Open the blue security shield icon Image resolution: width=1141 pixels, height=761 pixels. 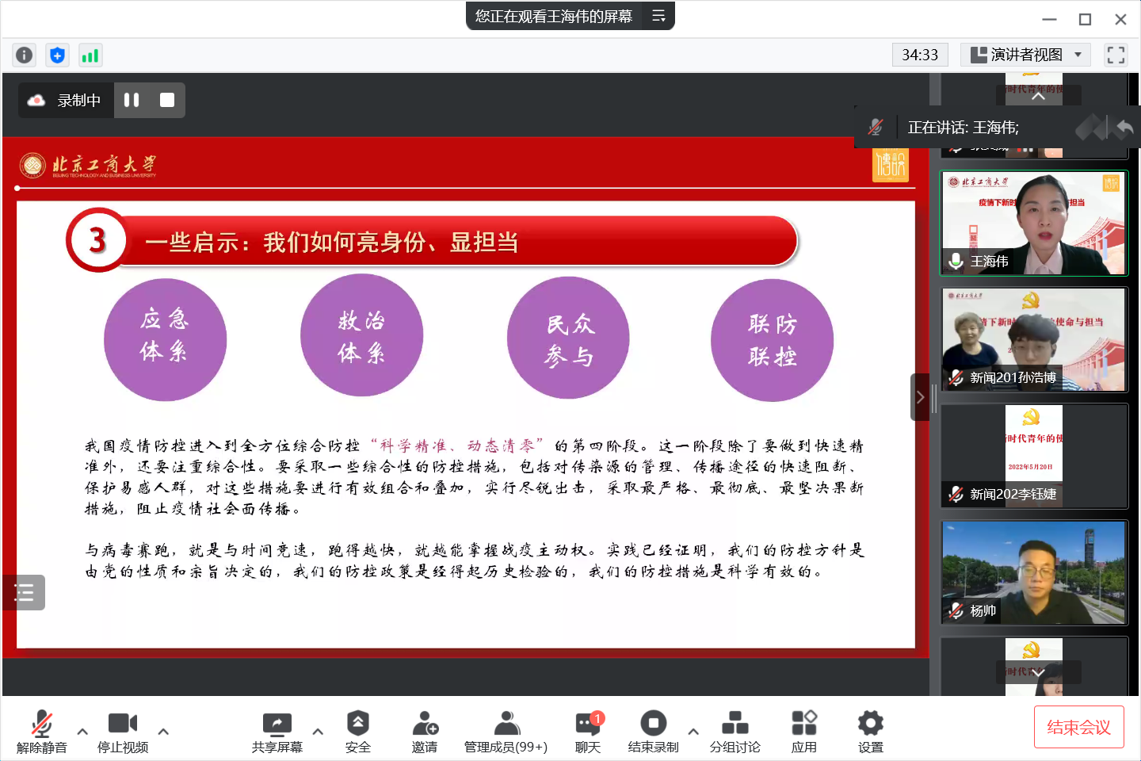tap(57, 55)
